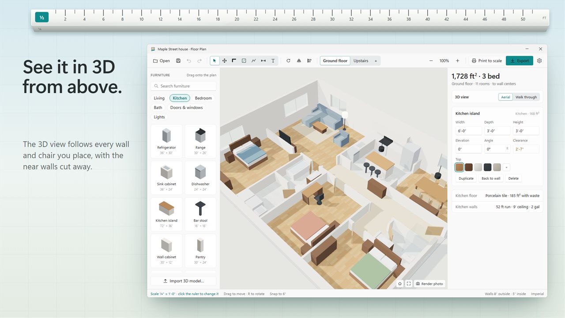Click the circular rotate icon
This screenshot has height=318, width=565.
click(288, 61)
